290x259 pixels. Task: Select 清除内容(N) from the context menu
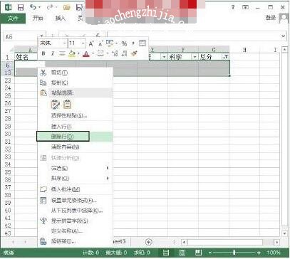pos(75,147)
